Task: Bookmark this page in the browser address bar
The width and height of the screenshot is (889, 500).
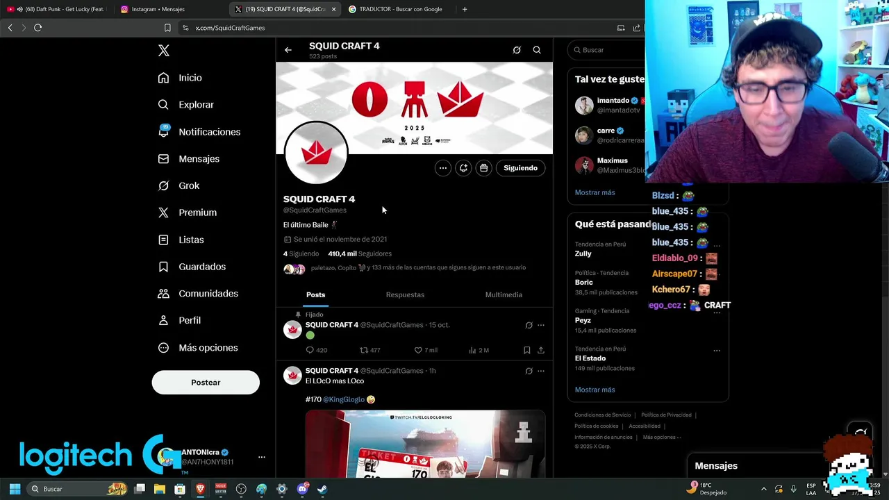Action: (x=167, y=28)
